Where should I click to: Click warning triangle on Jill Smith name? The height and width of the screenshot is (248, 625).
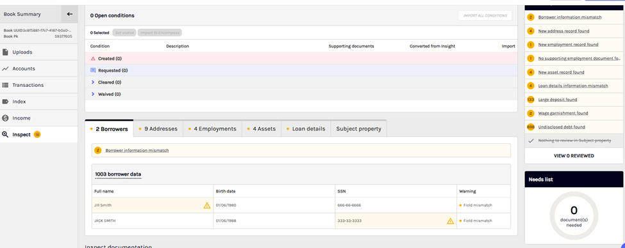pyautogui.click(x=207, y=205)
